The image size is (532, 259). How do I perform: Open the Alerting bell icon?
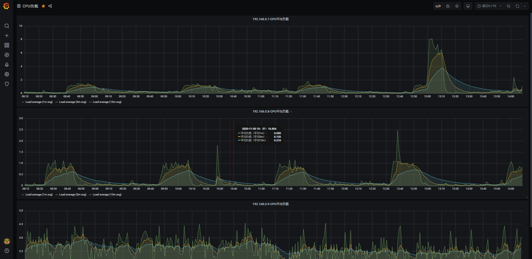(x=7, y=65)
